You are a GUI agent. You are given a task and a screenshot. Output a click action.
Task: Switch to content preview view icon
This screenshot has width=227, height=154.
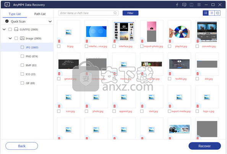coord(217,13)
